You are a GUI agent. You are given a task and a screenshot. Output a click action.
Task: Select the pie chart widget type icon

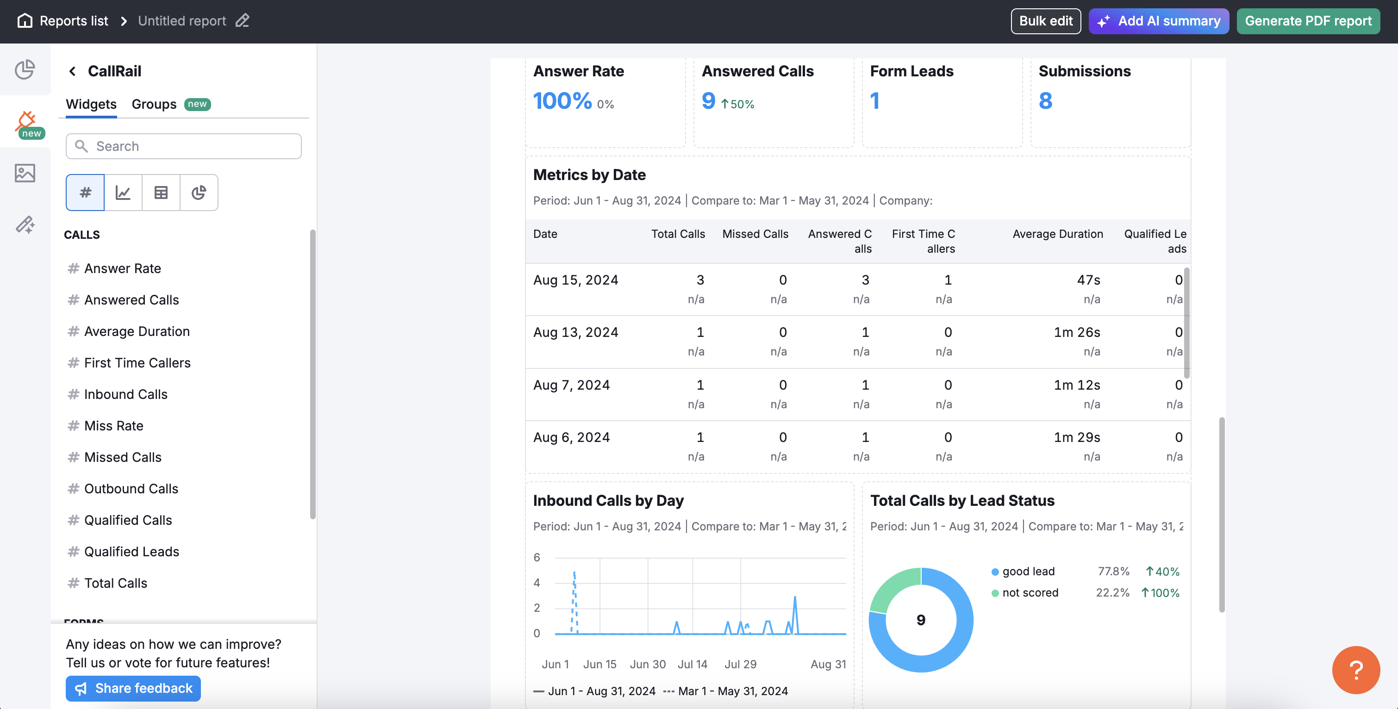pos(199,192)
